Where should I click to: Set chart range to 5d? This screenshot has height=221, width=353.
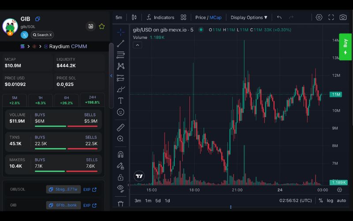coord(158,201)
